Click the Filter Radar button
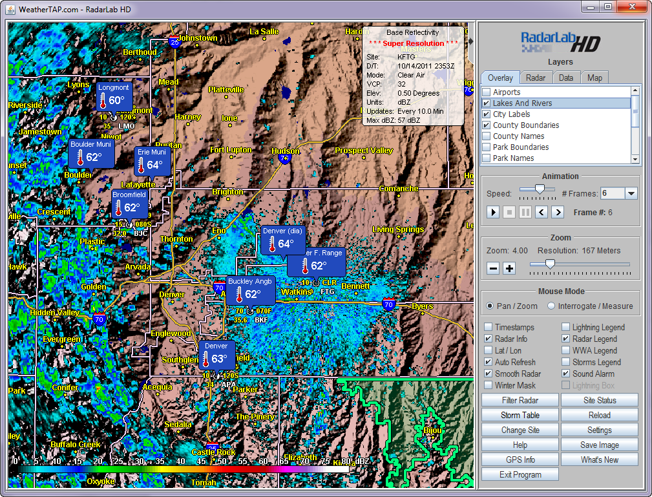 (x=520, y=401)
